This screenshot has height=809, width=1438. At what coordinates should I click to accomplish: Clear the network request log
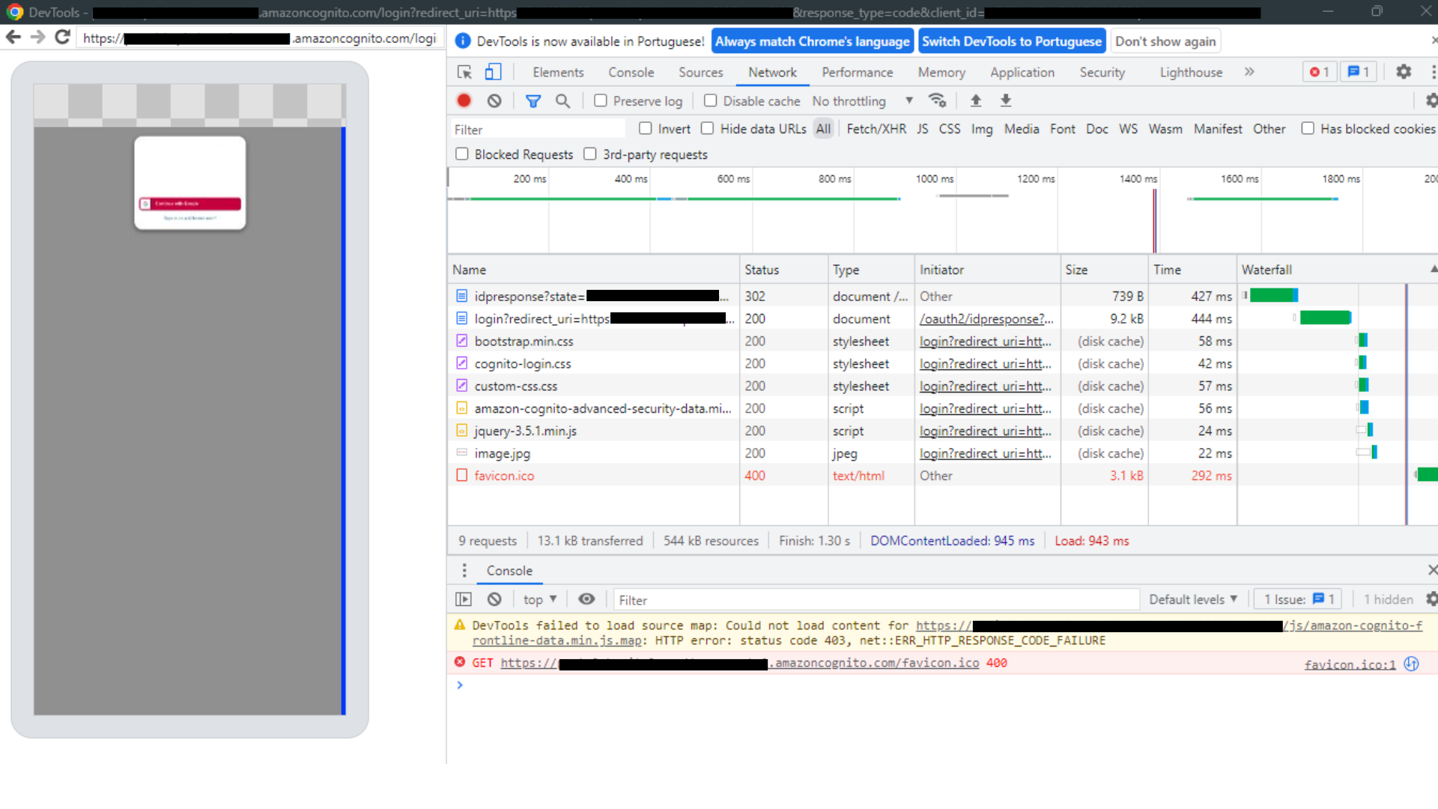(x=494, y=100)
